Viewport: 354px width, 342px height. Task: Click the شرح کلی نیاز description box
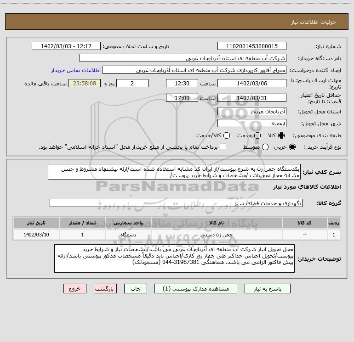tap(174, 172)
